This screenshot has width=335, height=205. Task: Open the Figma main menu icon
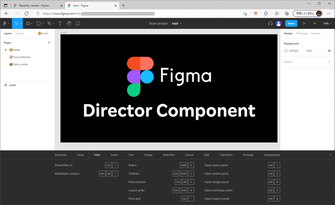point(5,23)
